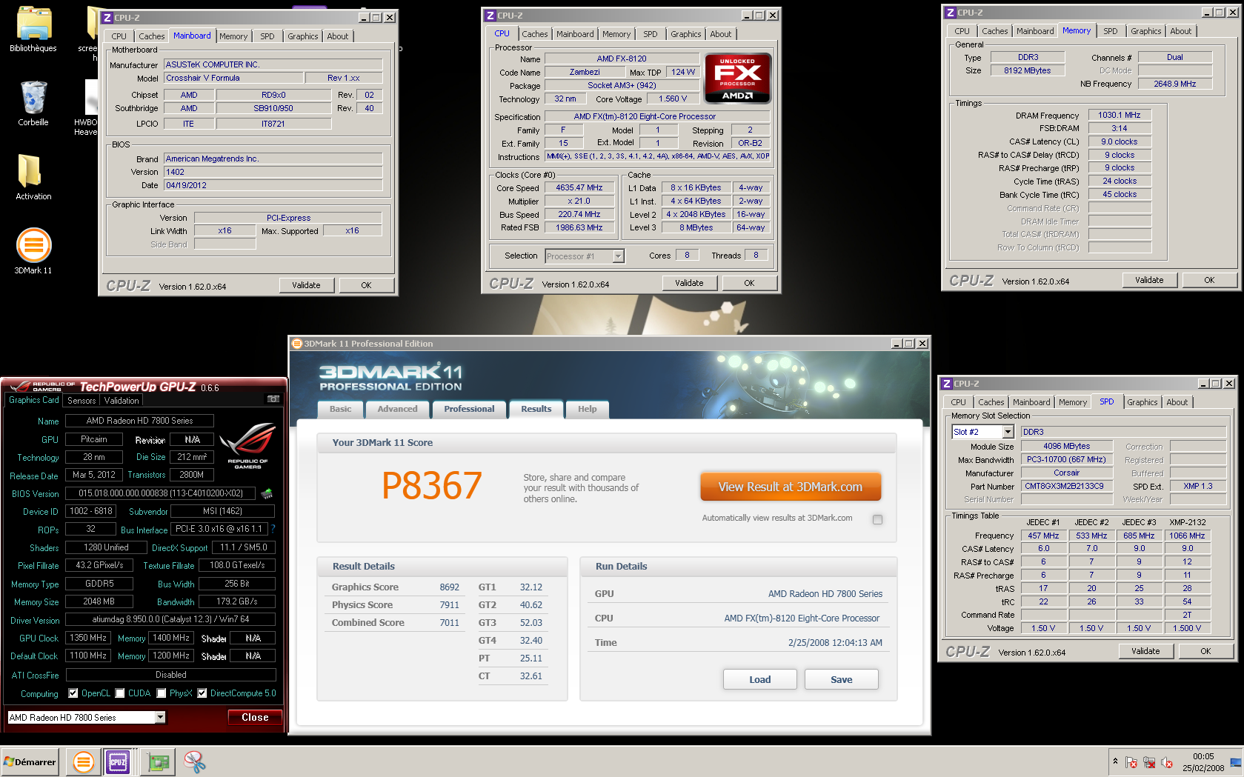Click the AMD FX processor logo
The width and height of the screenshot is (1244, 777).
(737, 78)
